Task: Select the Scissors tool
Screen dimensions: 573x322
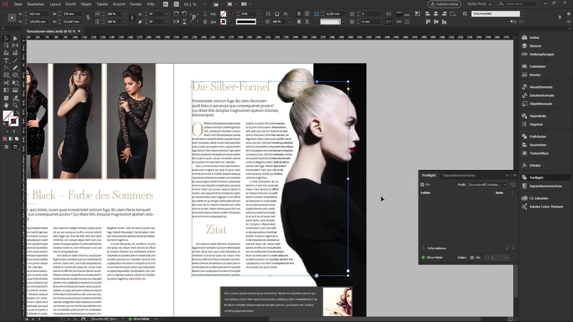Action: click(x=6, y=83)
